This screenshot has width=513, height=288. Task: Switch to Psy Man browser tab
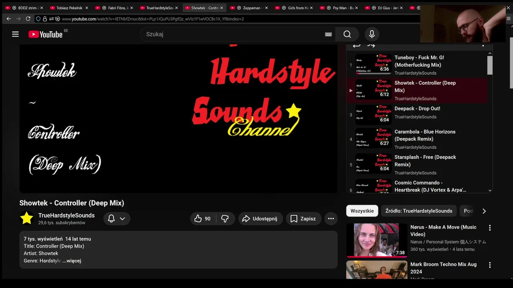tap(339, 8)
